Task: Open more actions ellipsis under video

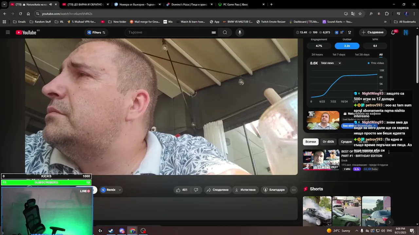Action: point(294,190)
